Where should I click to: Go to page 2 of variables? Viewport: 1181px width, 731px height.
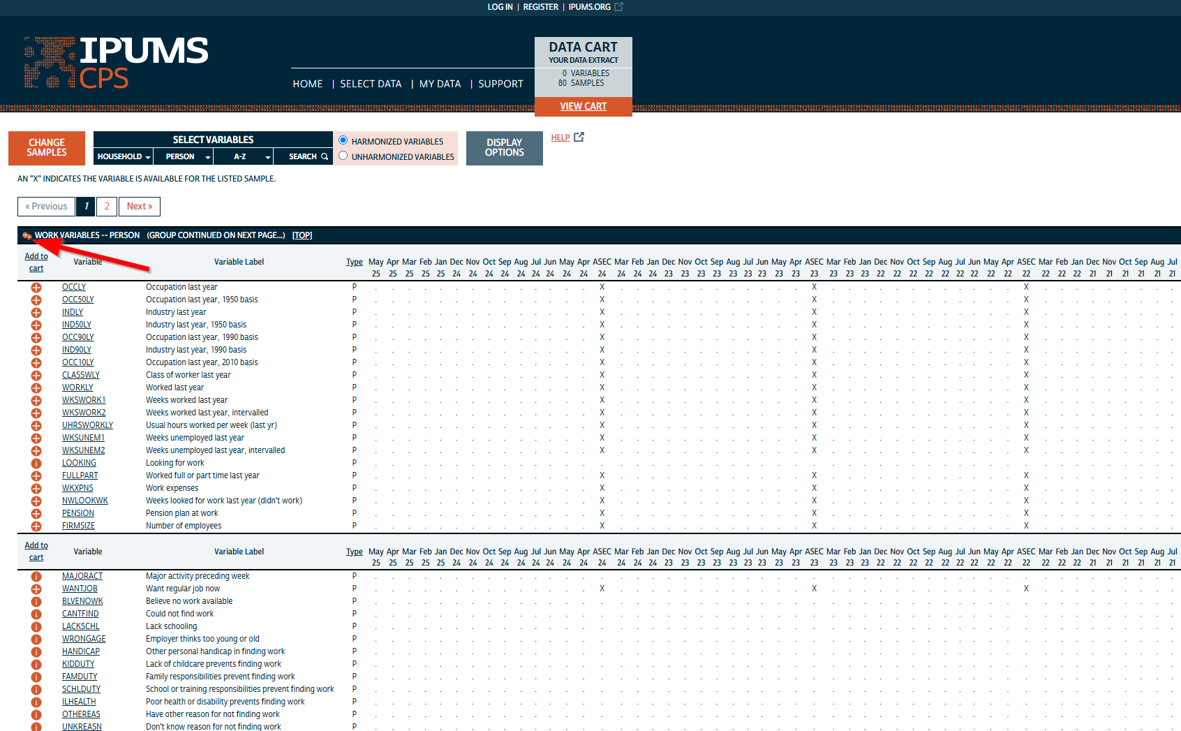coord(107,207)
